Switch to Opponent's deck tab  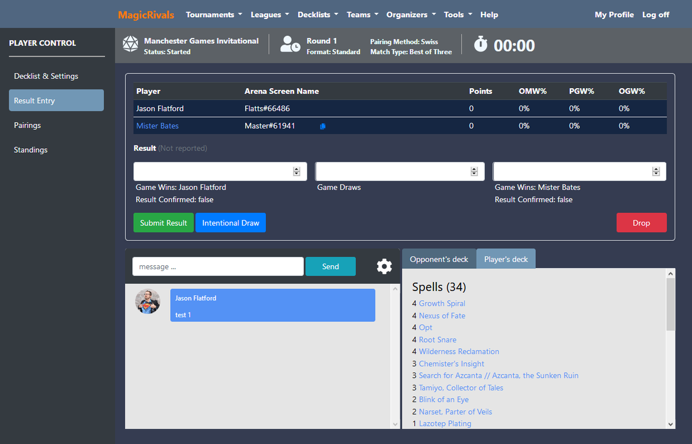point(439,259)
